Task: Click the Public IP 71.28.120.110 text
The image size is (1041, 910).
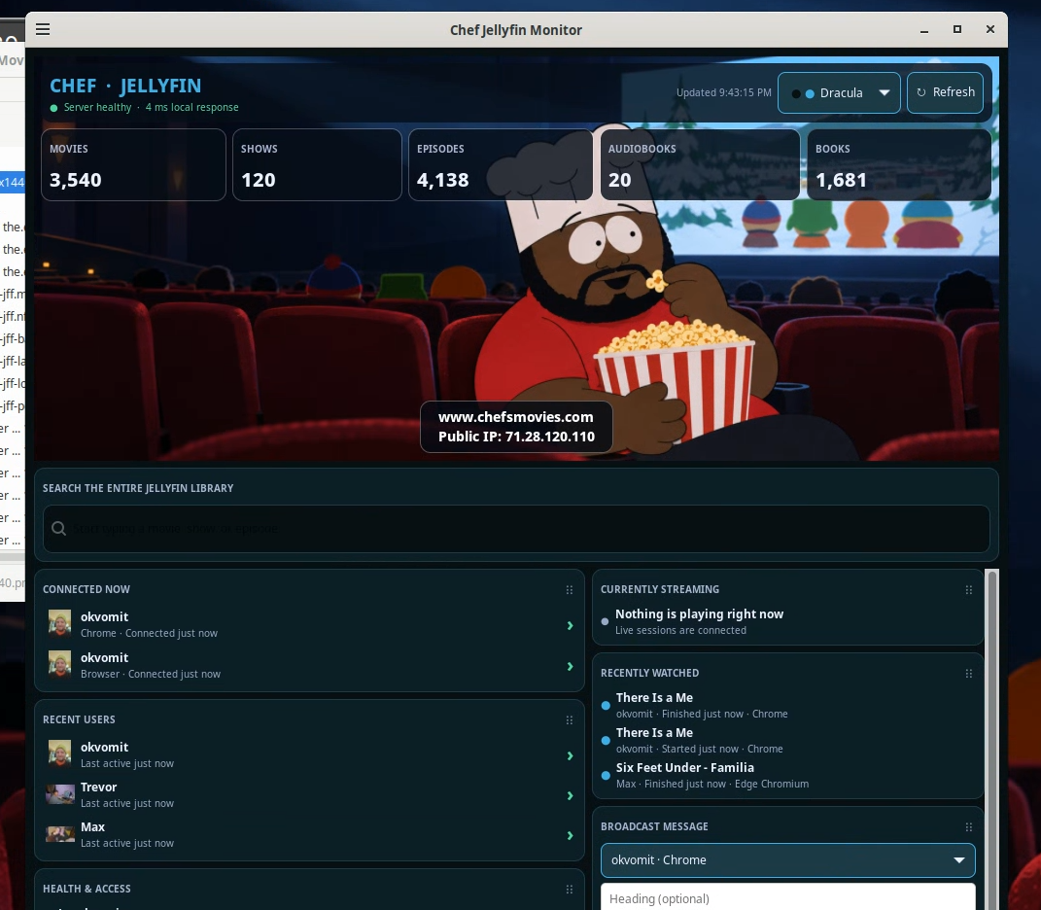Action: (516, 437)
